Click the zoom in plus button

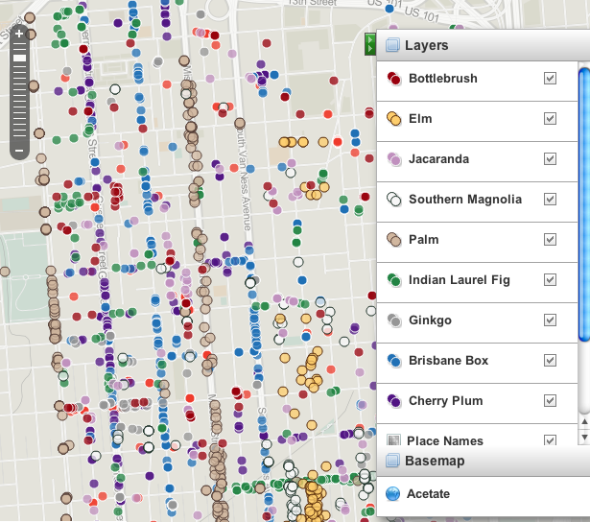pos(18,34)
